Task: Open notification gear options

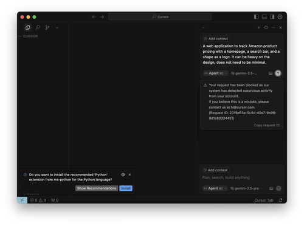Action: (123, 174)
